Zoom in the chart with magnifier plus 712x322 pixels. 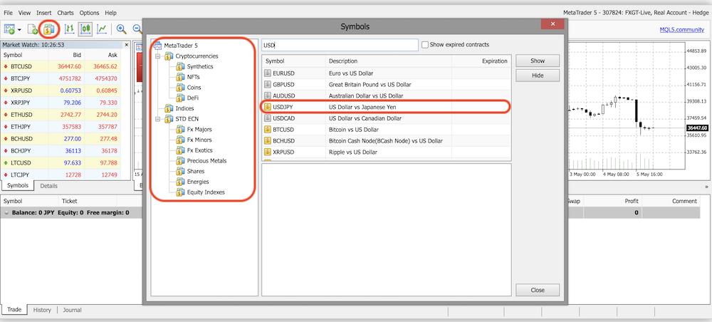click(x=121, y=29)
